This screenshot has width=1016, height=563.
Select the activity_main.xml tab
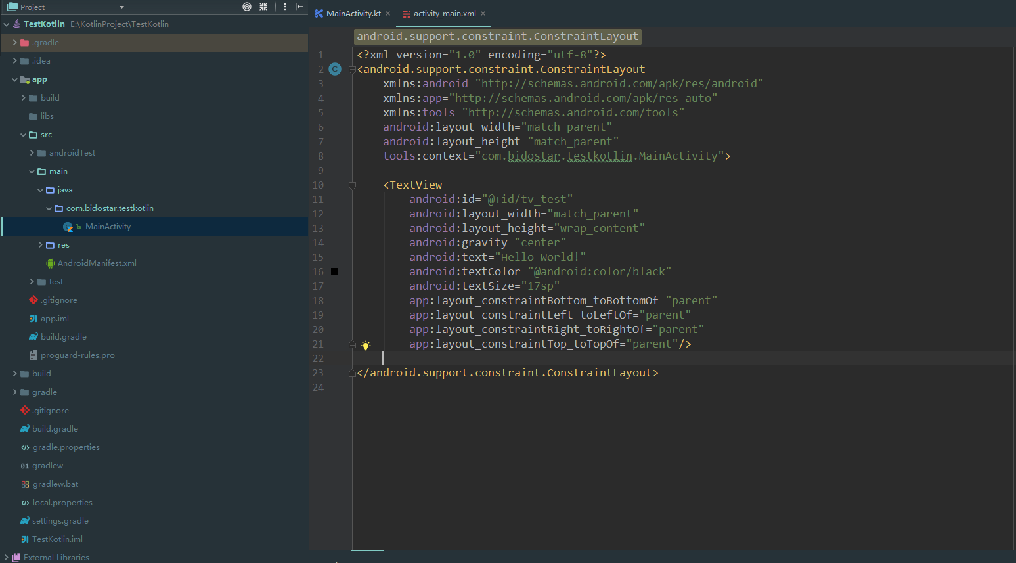(x=444, y=14)
